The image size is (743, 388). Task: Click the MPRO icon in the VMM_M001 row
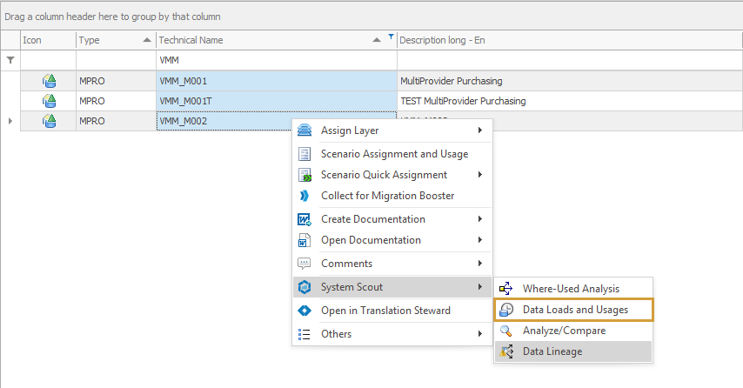(x=50, y=81)
